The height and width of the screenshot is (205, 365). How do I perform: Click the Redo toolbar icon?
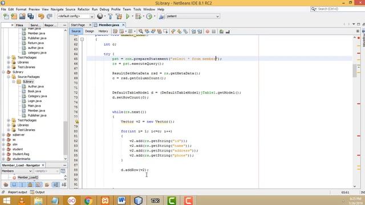(x=50, y=17)
